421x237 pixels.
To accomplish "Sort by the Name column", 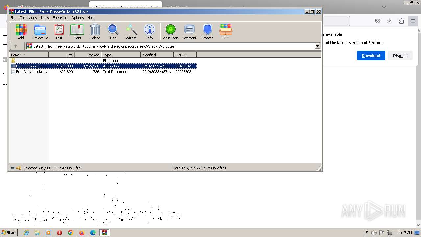I will tap(29, 55).
